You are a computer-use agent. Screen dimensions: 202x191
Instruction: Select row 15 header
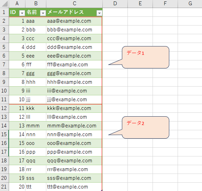tap(4, 134)
